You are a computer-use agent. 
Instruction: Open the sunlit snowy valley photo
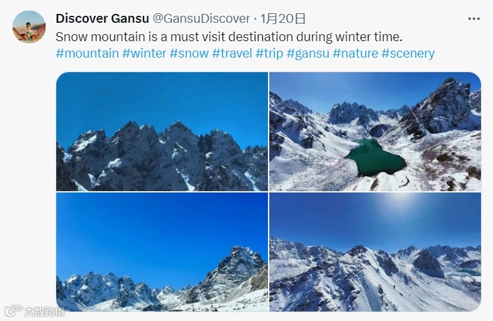pos(375,252)
